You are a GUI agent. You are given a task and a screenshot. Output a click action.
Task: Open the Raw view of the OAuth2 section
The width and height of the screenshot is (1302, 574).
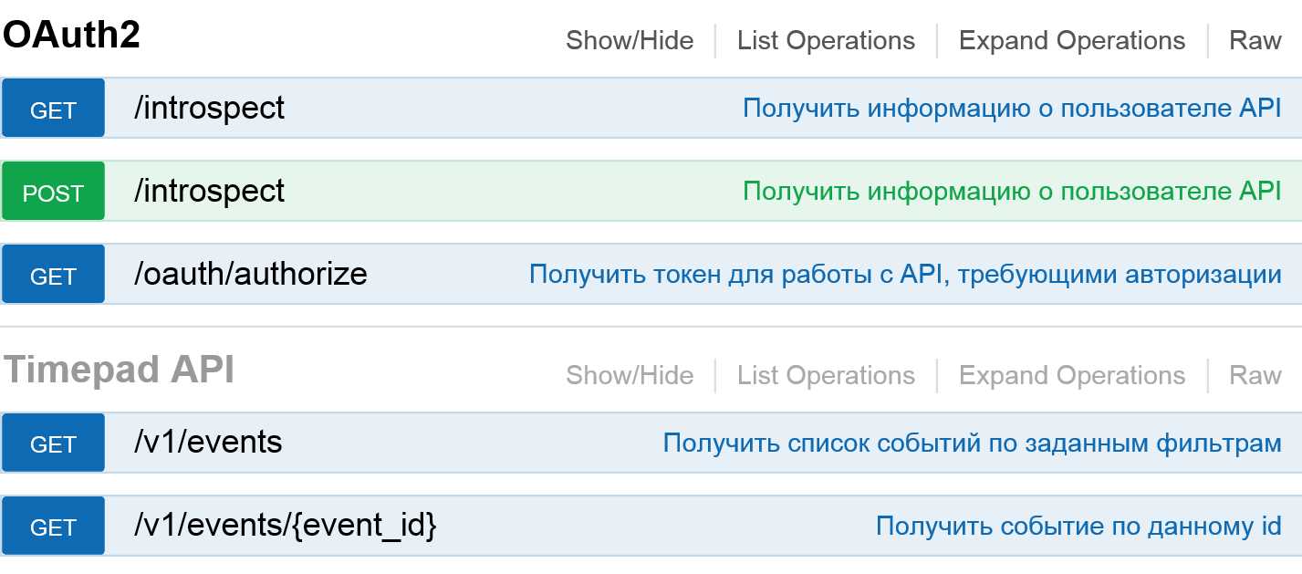click(1256, 40)
